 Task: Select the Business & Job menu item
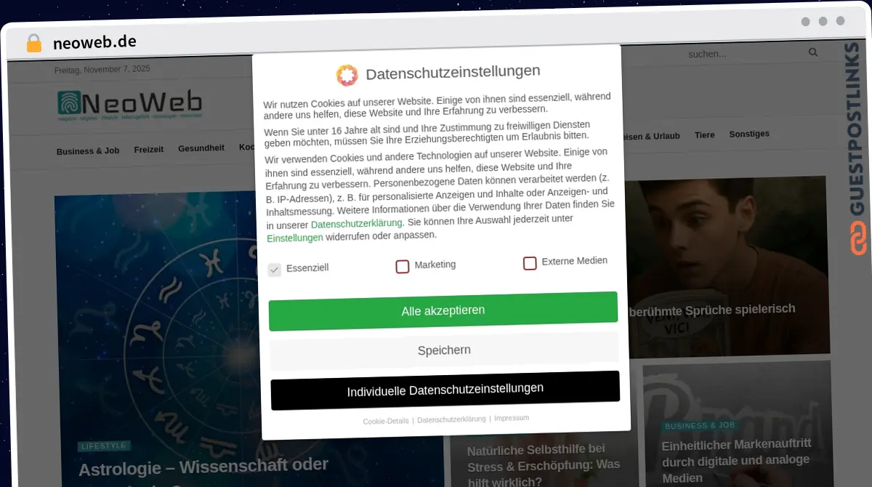click(88, 151)
